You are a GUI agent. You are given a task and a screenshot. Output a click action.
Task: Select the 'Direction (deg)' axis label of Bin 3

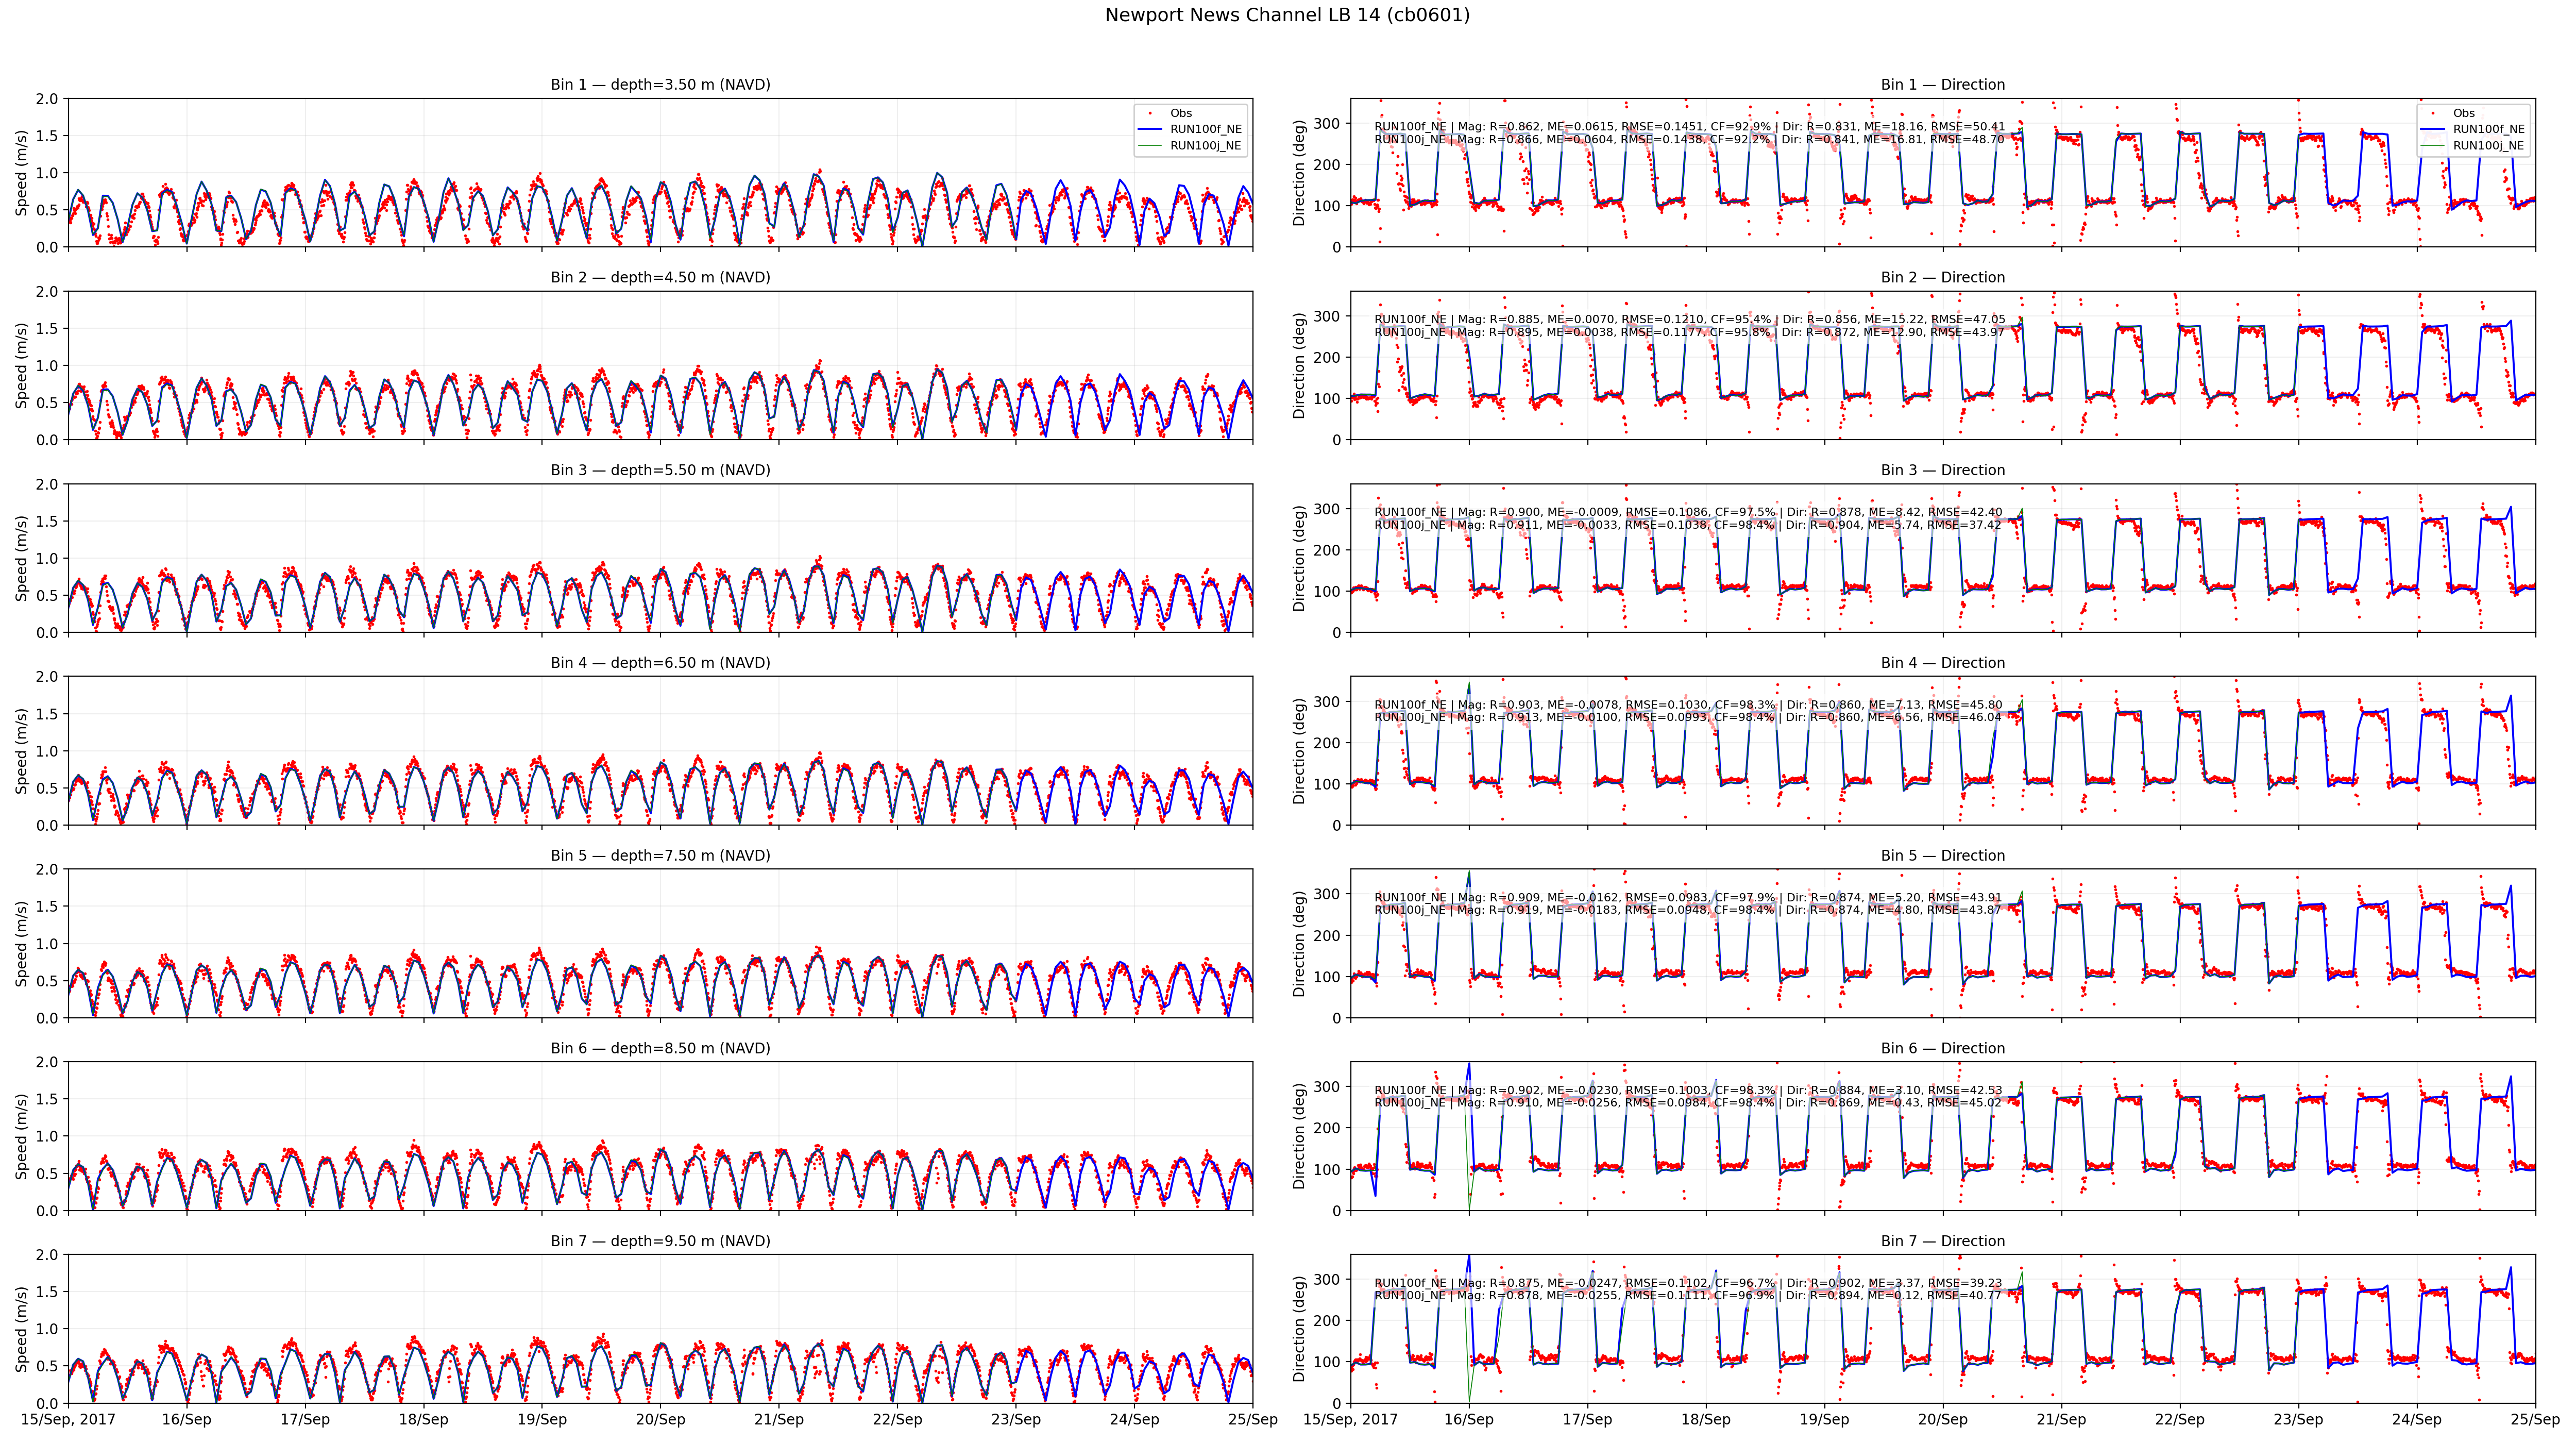pyautogui.click(x=1300, y=558)
